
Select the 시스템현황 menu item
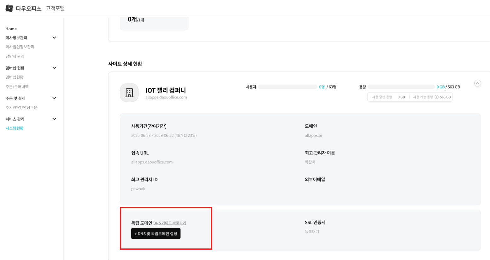point(14,128)
